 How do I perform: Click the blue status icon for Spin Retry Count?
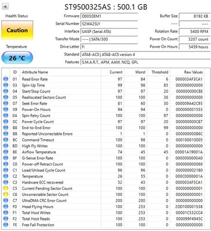(x=6, y=115)
